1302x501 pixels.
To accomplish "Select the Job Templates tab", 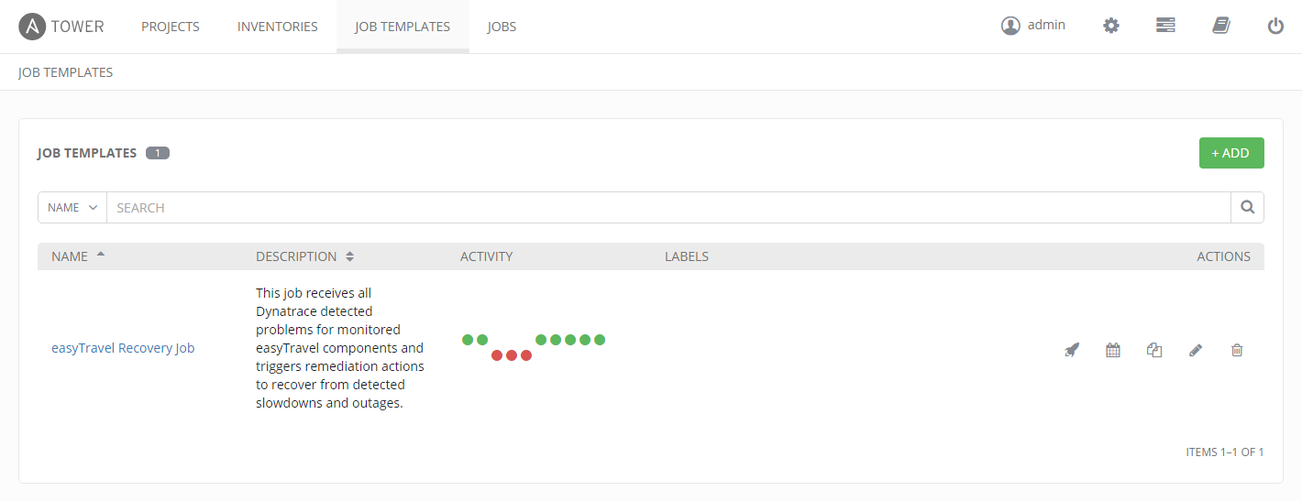I will (x=403, y=27).
